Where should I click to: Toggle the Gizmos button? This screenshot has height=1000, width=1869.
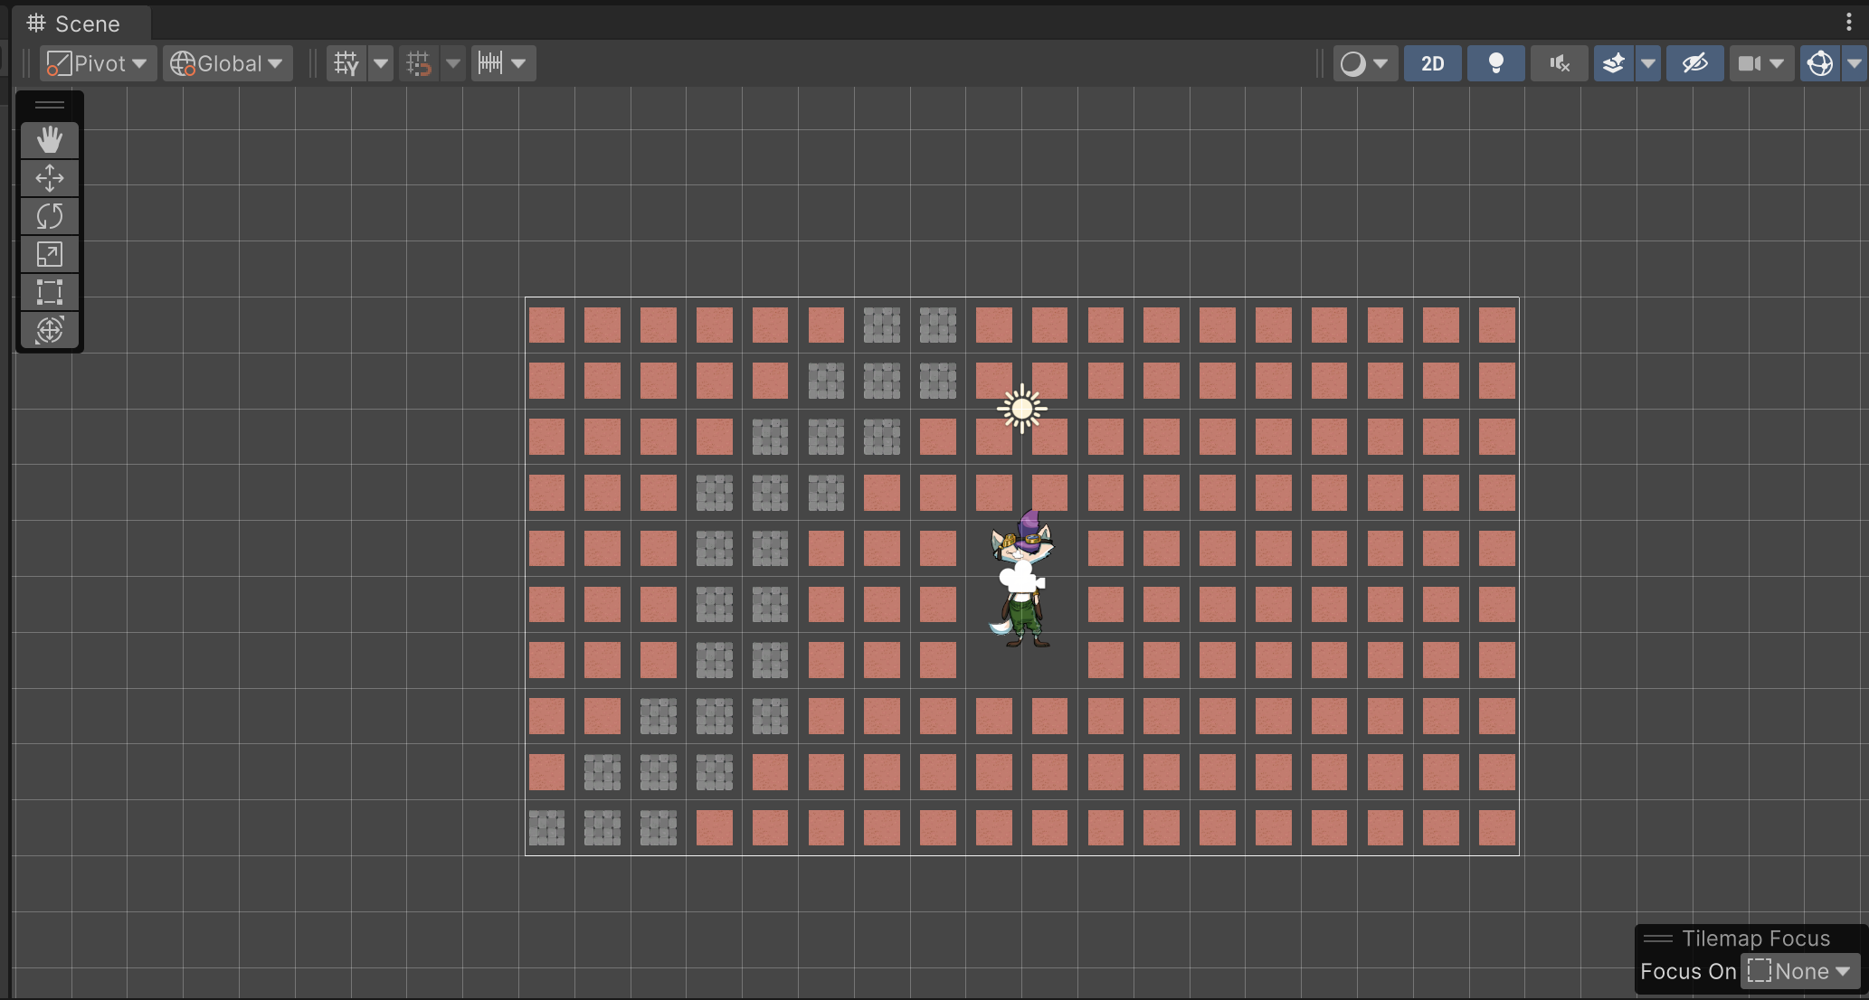click(x=1819, y=63)
